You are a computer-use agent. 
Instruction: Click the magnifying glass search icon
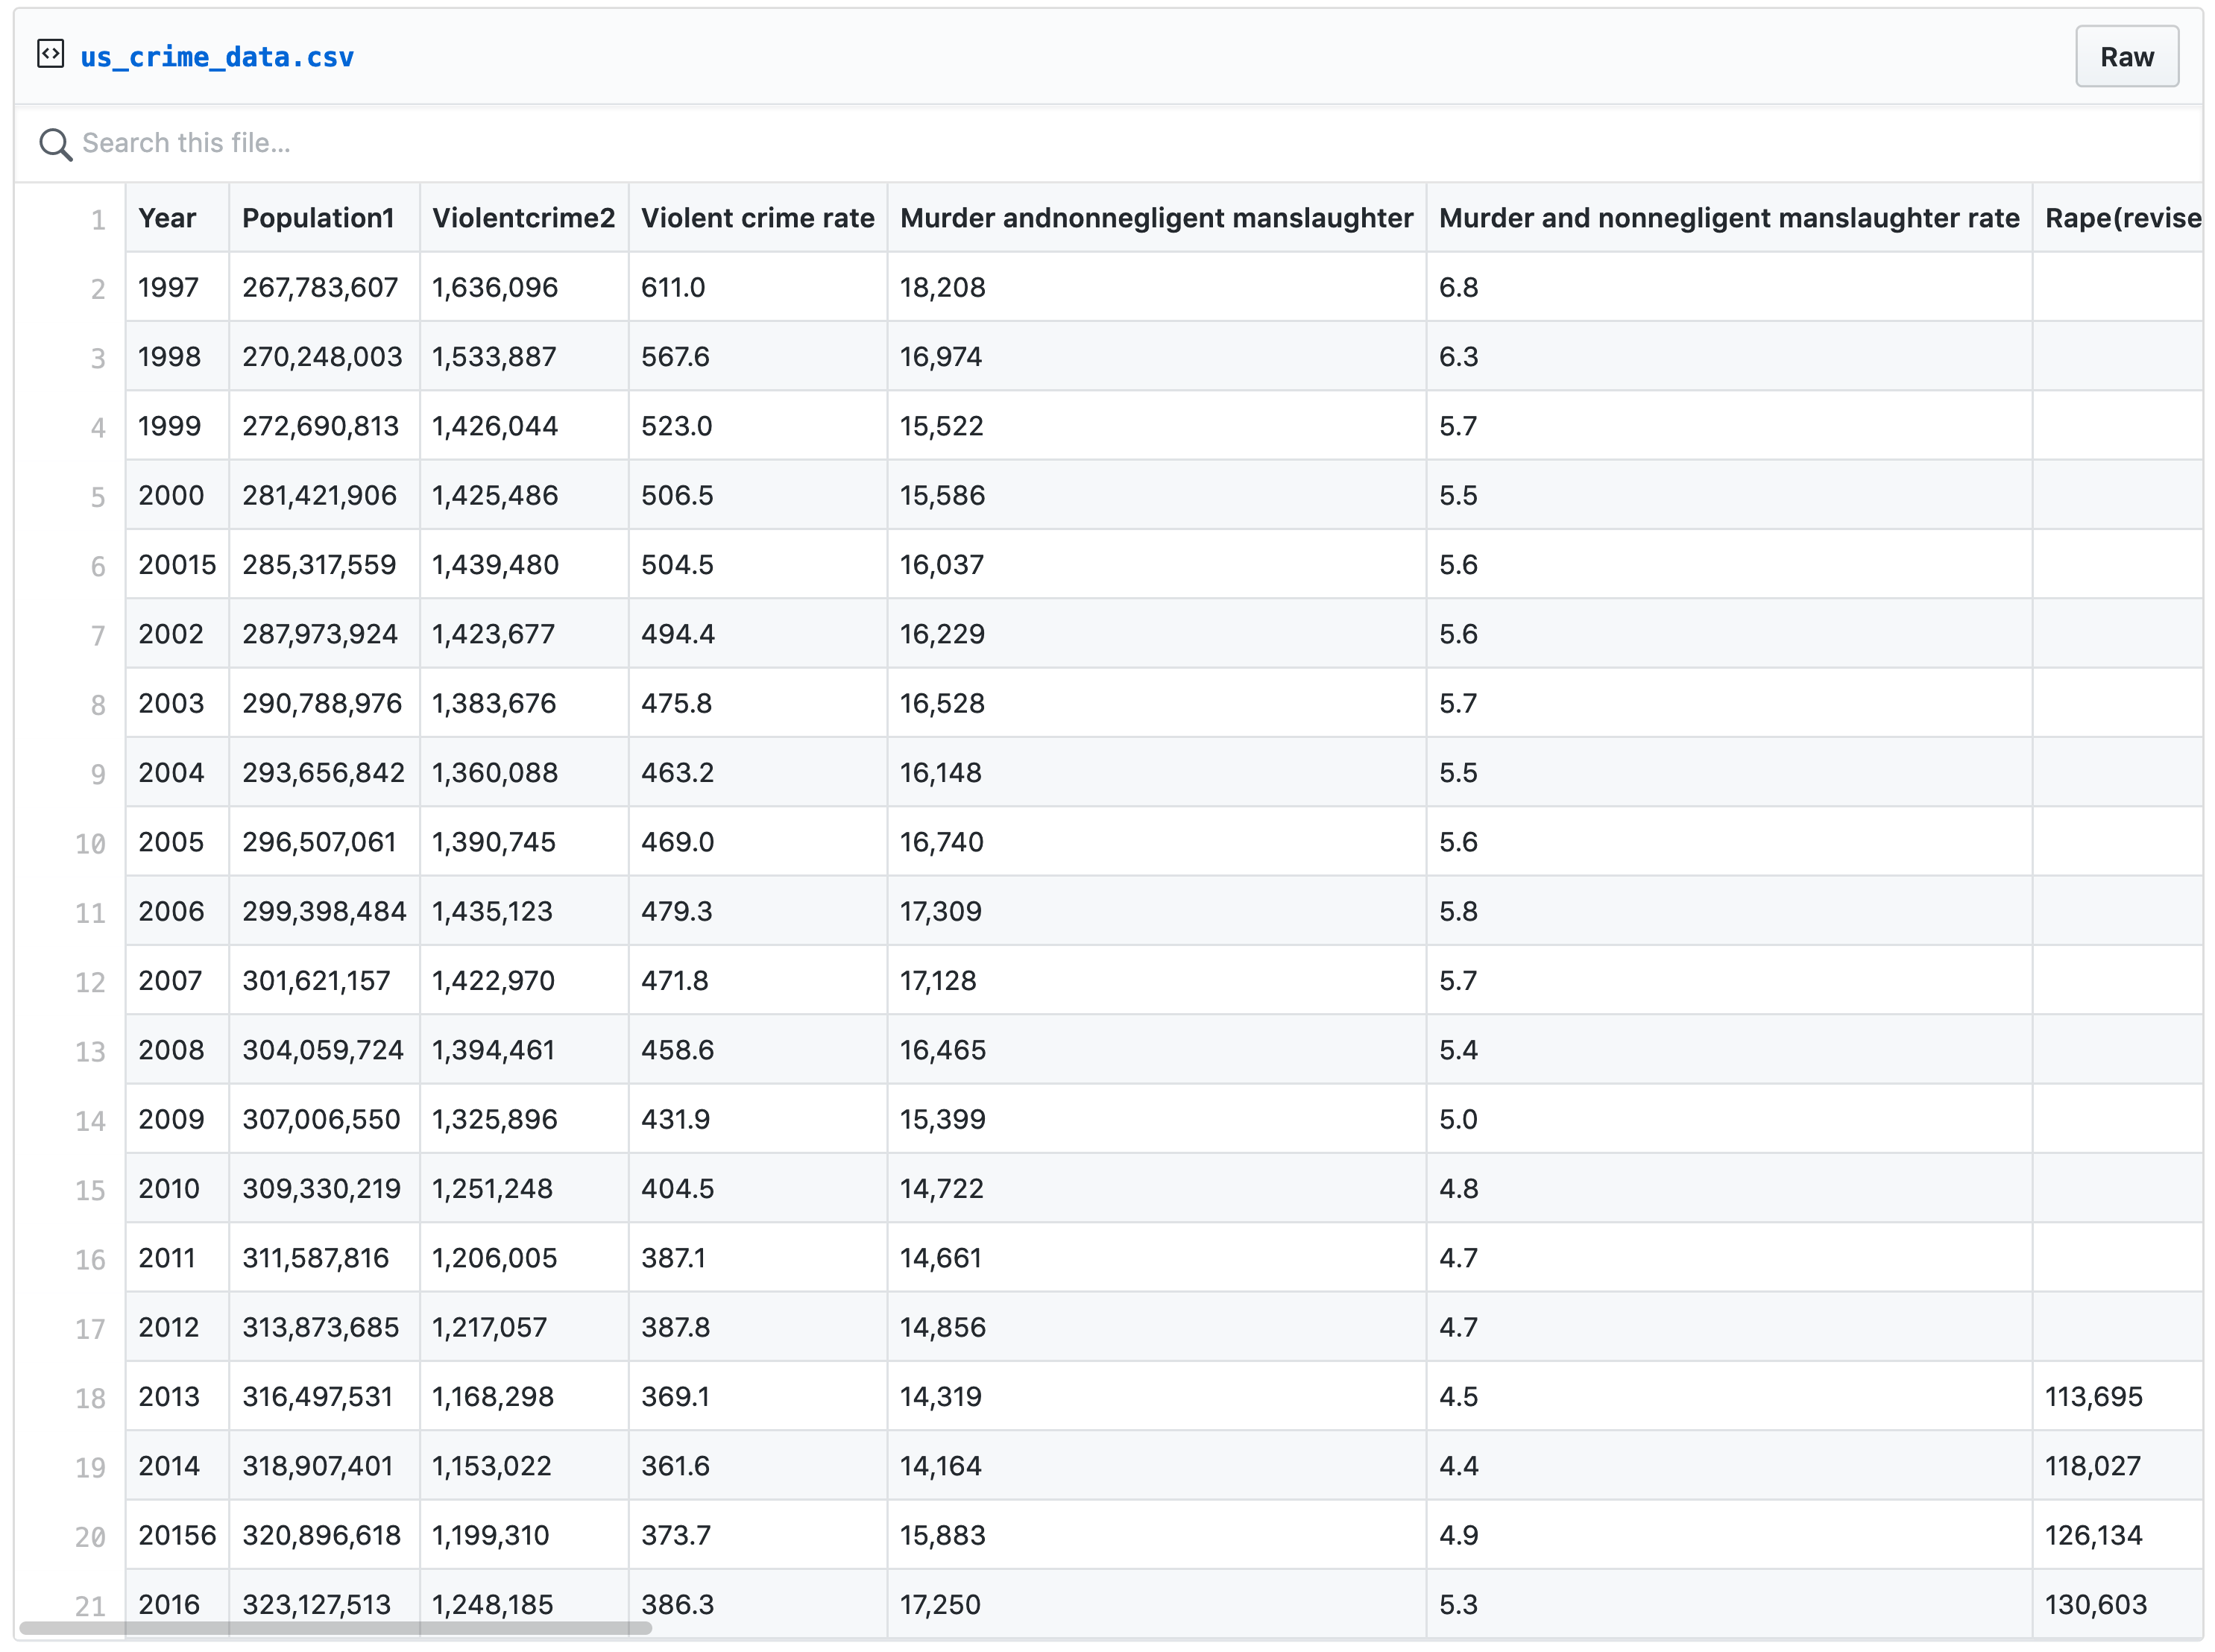click(x=56, y=144)
